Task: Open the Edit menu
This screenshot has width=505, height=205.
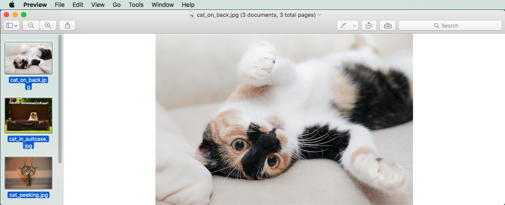Action: [78, 5]
